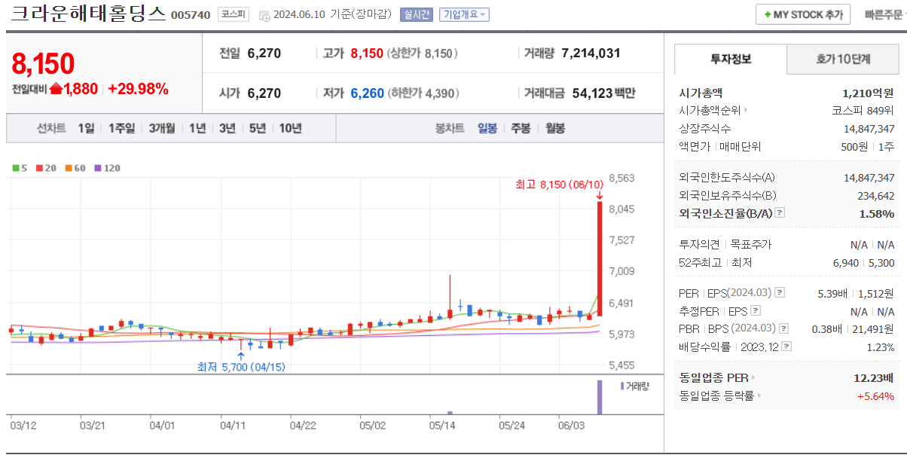Select the 월봉 monthly candle chart
Screen dimensions: 907x455
(555, 128)
